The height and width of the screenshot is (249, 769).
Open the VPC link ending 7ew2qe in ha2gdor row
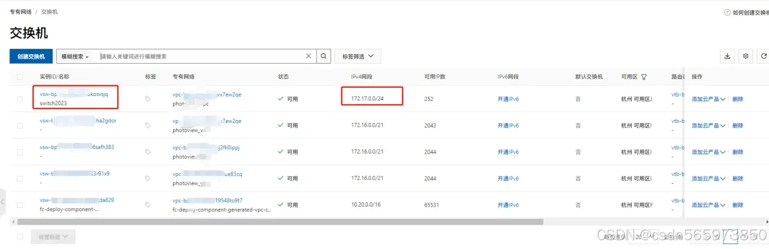point(207,121)
